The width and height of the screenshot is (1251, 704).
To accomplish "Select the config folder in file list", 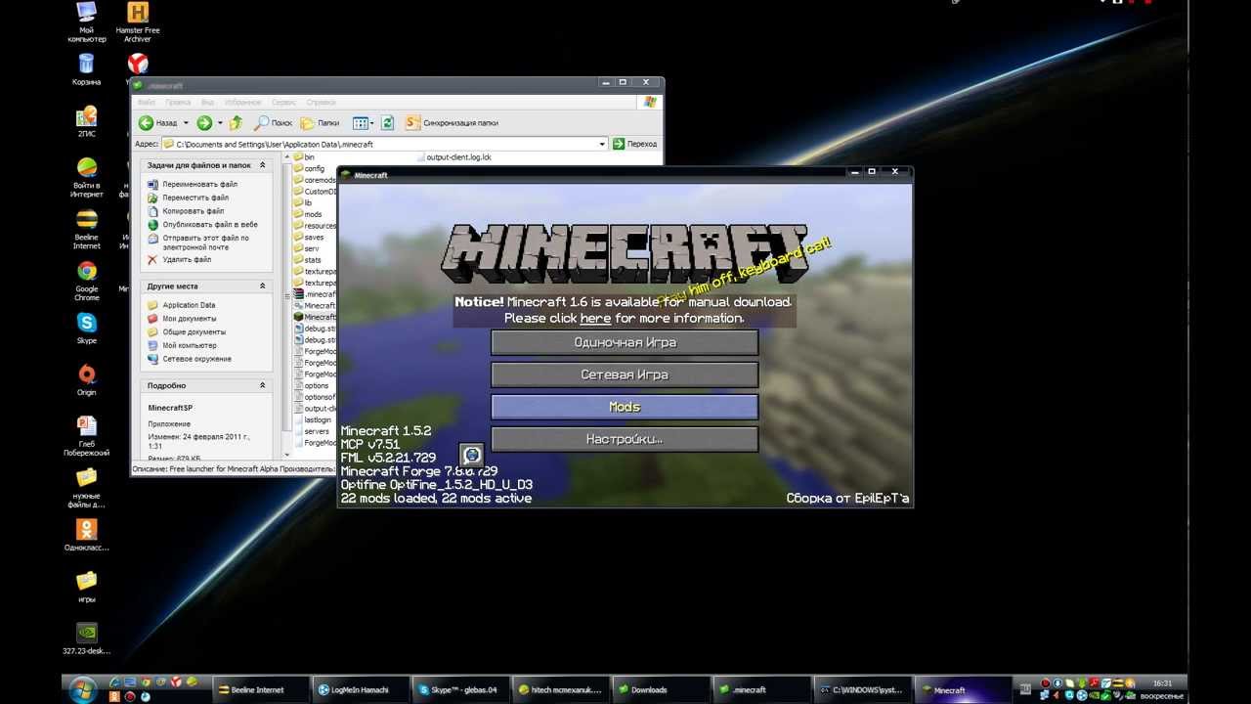I will (x=310, y=169).
